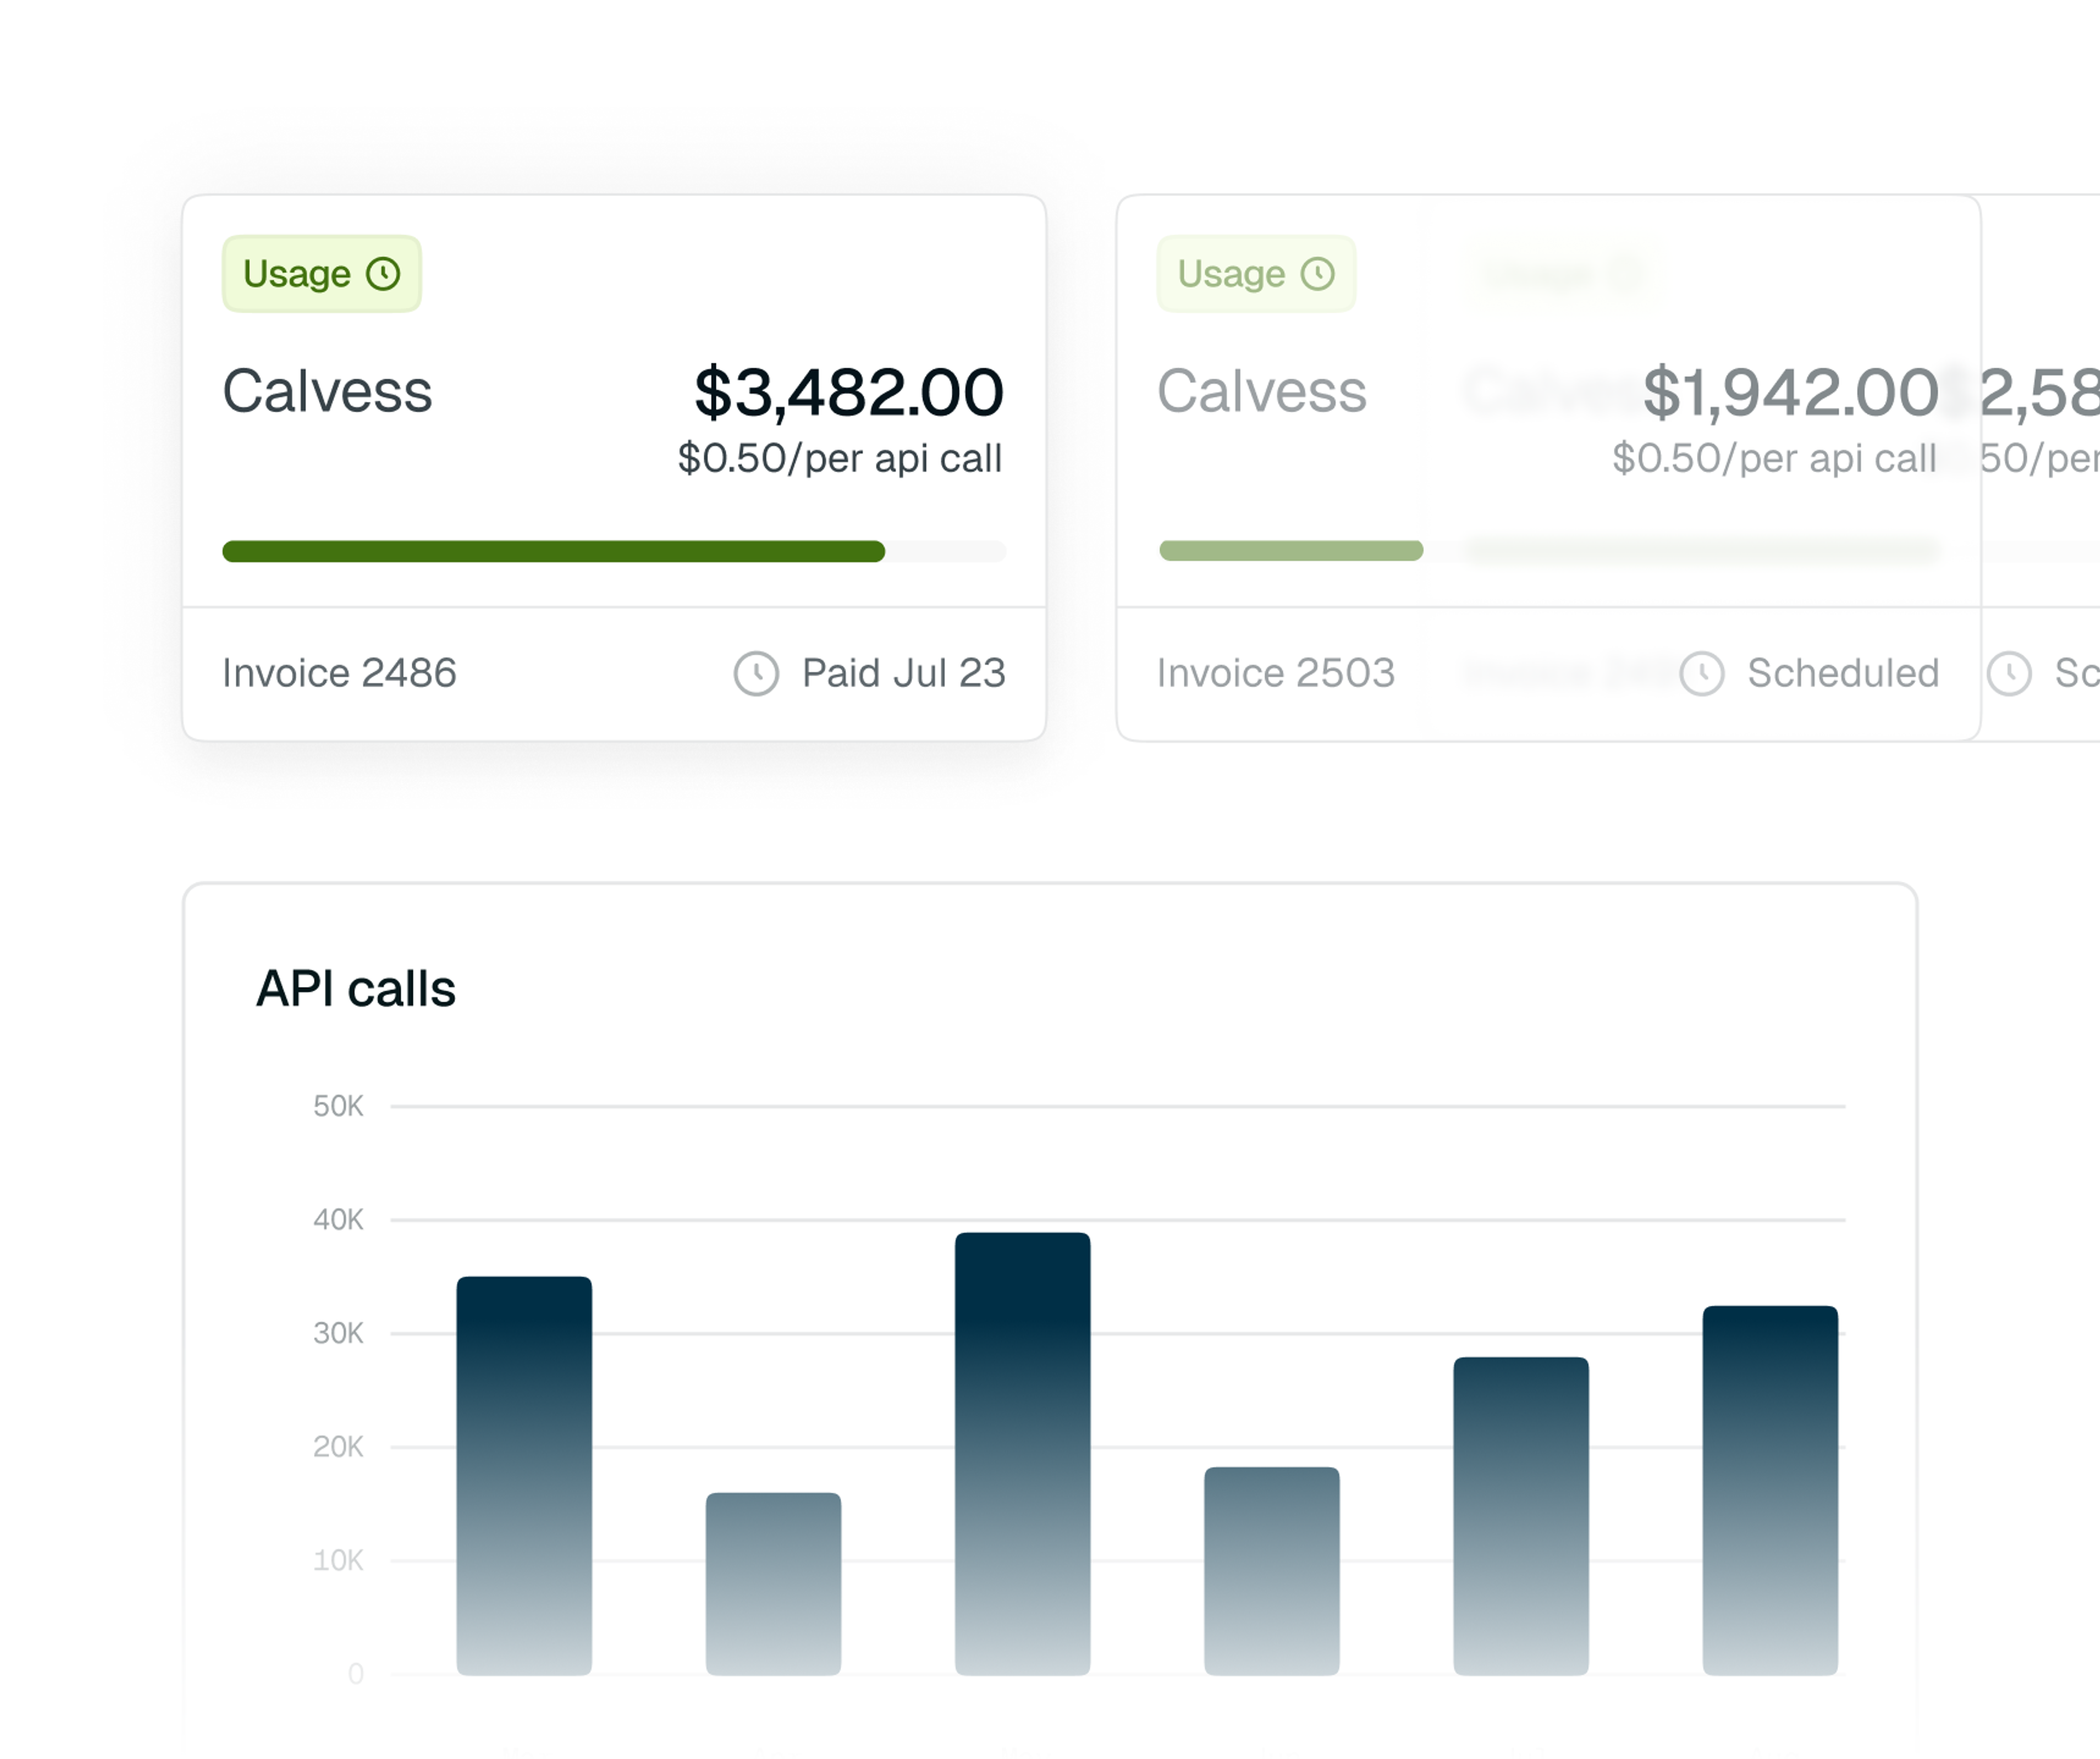This screenshot has height=1759, width=2100.
Task: Click $0.50/per api call under $3,482.00
Action: coord(840,459)
